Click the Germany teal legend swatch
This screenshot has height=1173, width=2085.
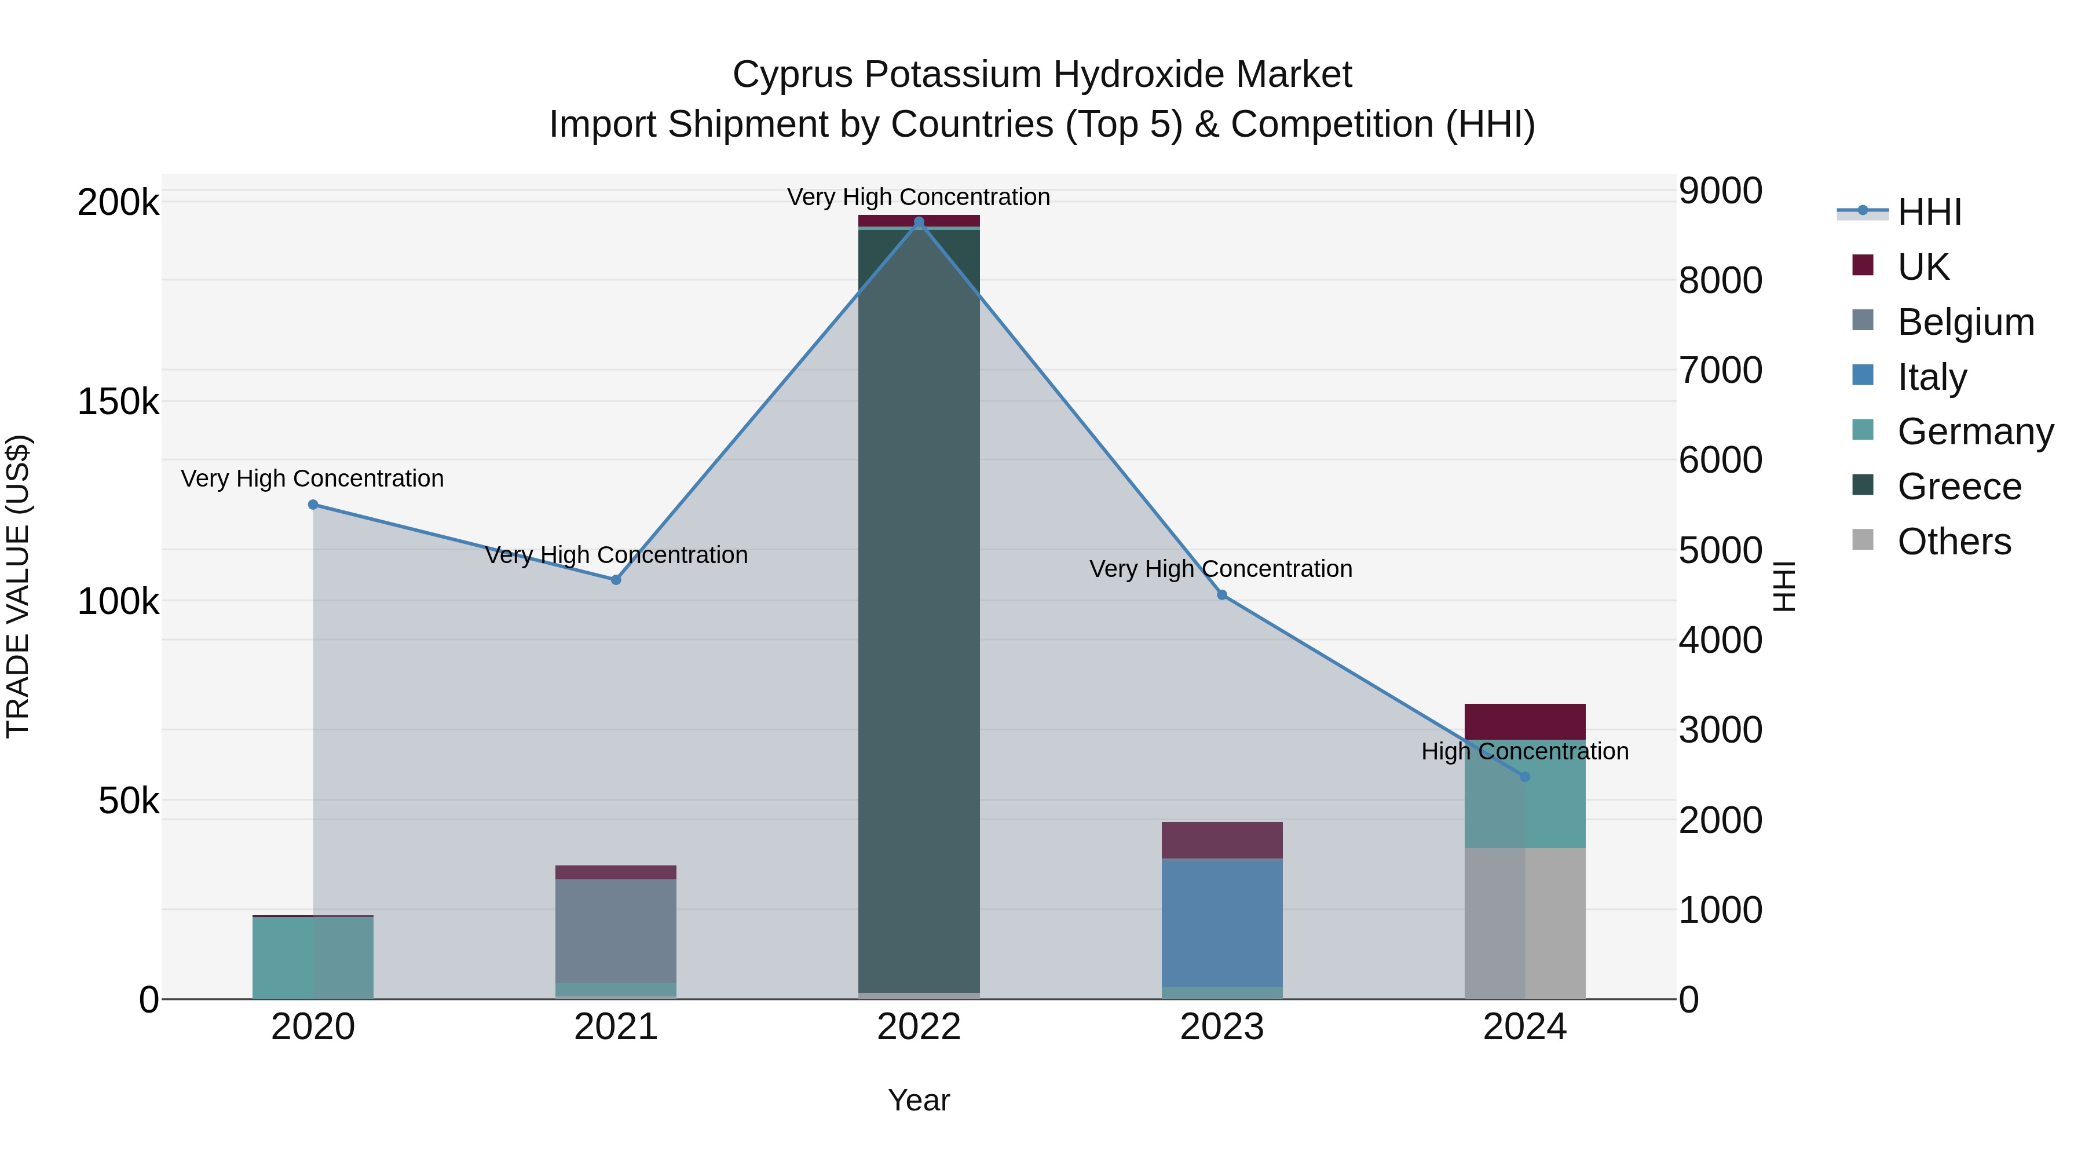pos(1863,430)
